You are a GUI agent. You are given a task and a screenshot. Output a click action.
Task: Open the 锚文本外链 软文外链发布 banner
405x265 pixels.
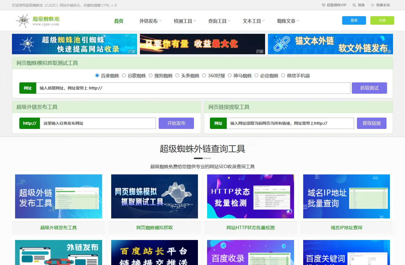coord(330,44)
